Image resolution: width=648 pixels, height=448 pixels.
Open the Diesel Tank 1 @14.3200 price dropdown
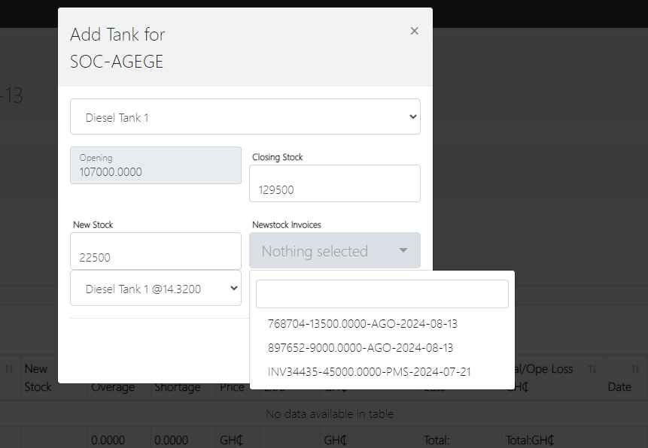click(155, 288)
